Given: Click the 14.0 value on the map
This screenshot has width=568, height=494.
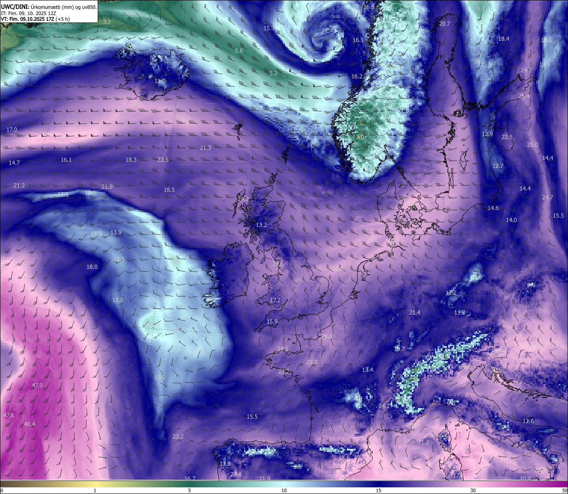Looking at the screenshot, I should click(511, 220).
